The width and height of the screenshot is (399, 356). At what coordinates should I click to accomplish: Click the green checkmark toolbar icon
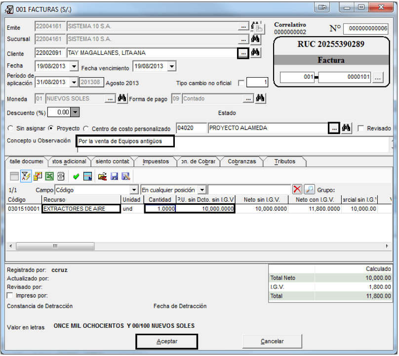pos(76,177)
